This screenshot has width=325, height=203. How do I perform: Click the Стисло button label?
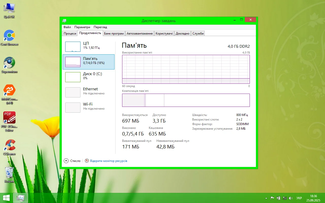75,161
